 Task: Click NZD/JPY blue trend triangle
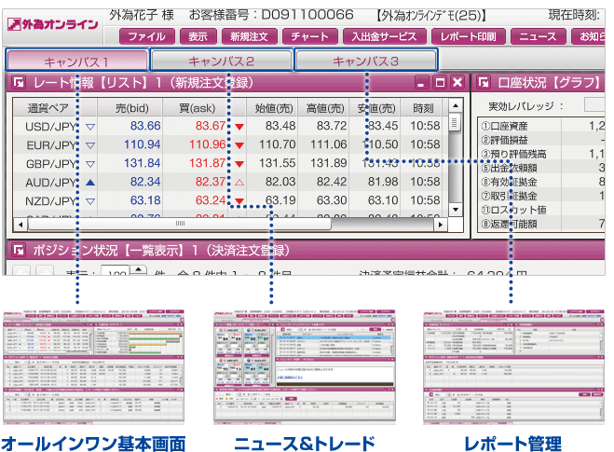coord(90,201)
